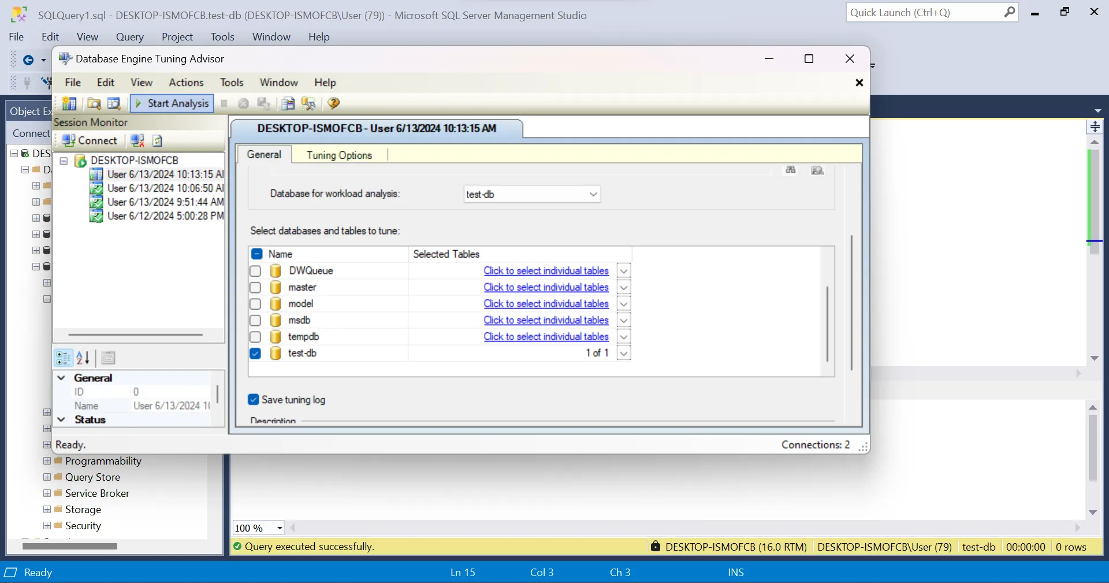Viewport: 1109px width, 583px height.
Task: Toggle the Name header select-all checkbox
Action: (257, 254)
